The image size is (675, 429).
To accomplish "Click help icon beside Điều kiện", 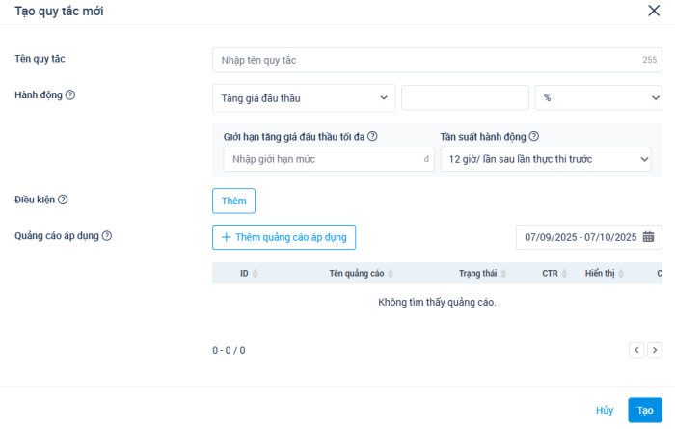I will pyautogui.click(x=63, y=200).
